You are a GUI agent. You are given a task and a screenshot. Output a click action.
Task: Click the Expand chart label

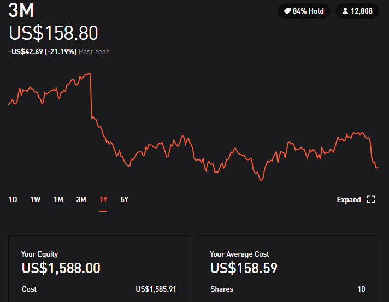pos(349,199)
